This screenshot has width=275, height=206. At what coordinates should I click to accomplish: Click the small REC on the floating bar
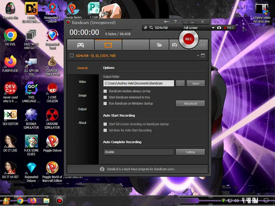[x=229, y=28]
